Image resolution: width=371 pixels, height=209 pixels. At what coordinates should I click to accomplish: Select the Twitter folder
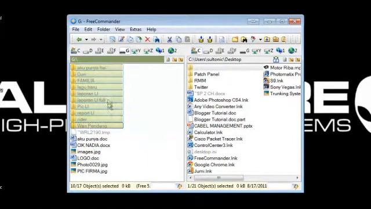point(198,87)
